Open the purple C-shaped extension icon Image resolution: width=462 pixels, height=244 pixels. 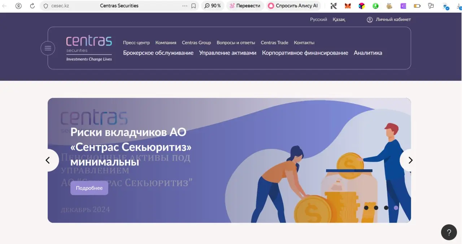coord(404,6)
